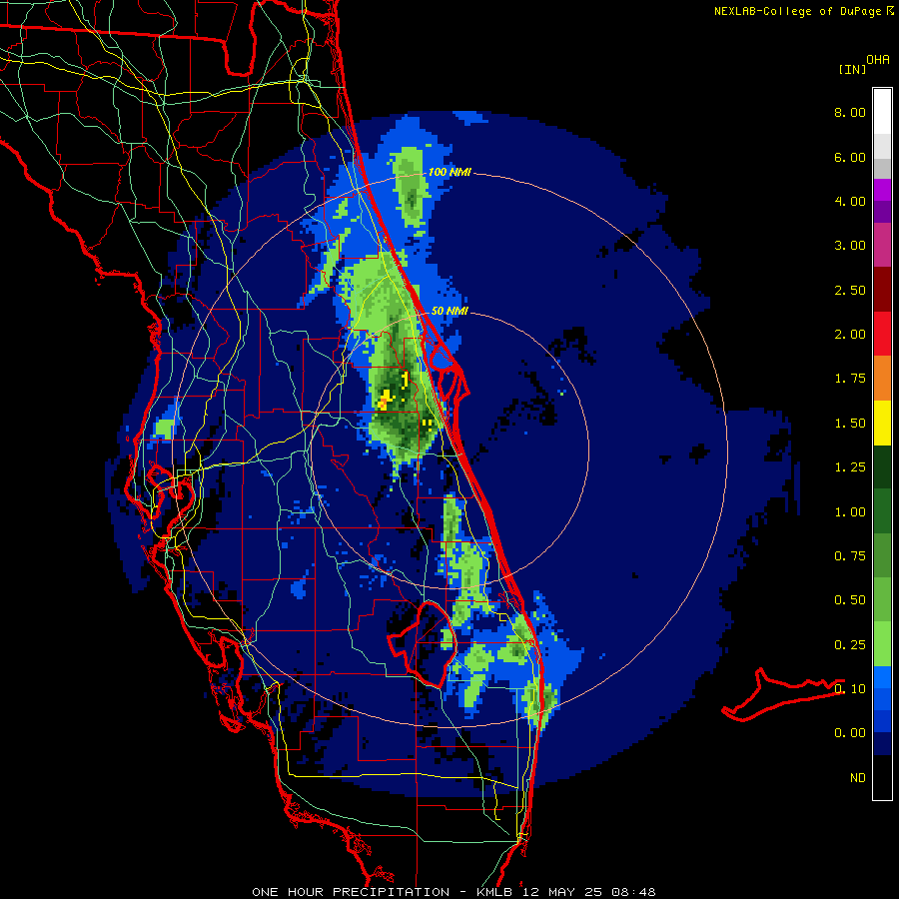
Task: Click the 100 NMI range ring label
Action: pyautogui.click(x=449, y=172)
